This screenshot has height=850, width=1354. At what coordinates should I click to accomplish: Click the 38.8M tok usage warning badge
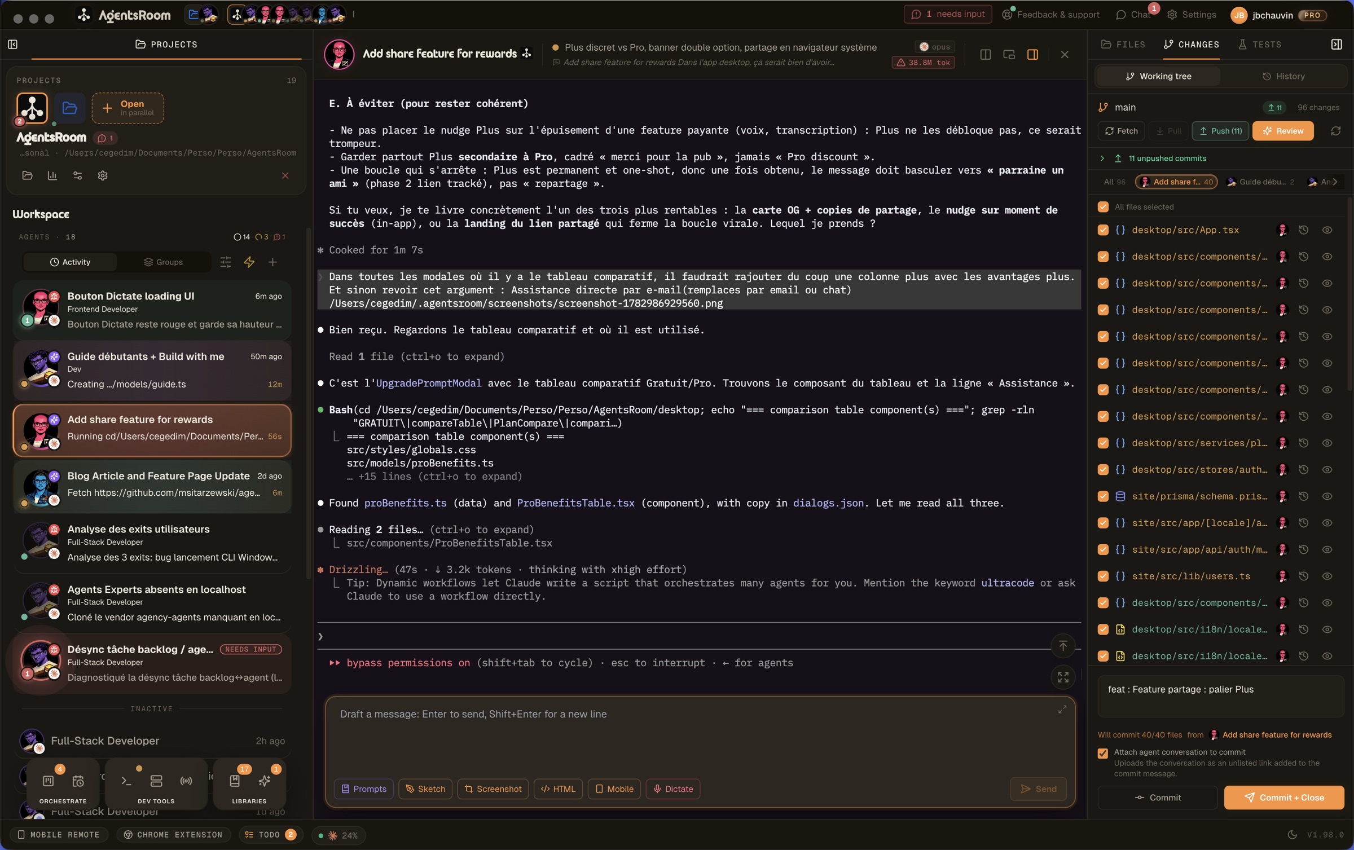coord(924,63)
